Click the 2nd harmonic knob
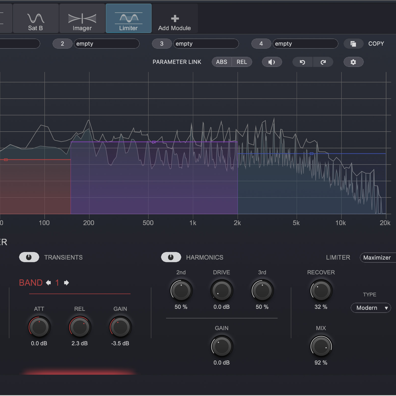 point(181,291)
